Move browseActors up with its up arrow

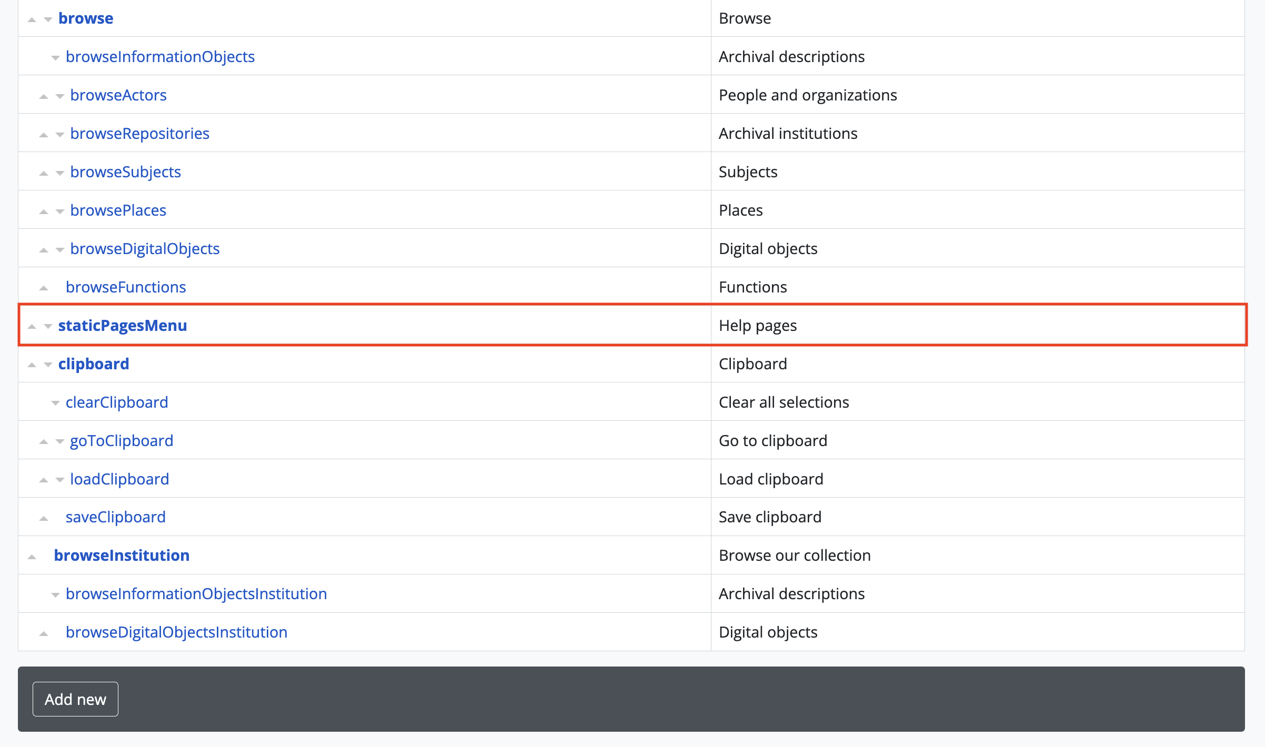(x=44, y=96)
